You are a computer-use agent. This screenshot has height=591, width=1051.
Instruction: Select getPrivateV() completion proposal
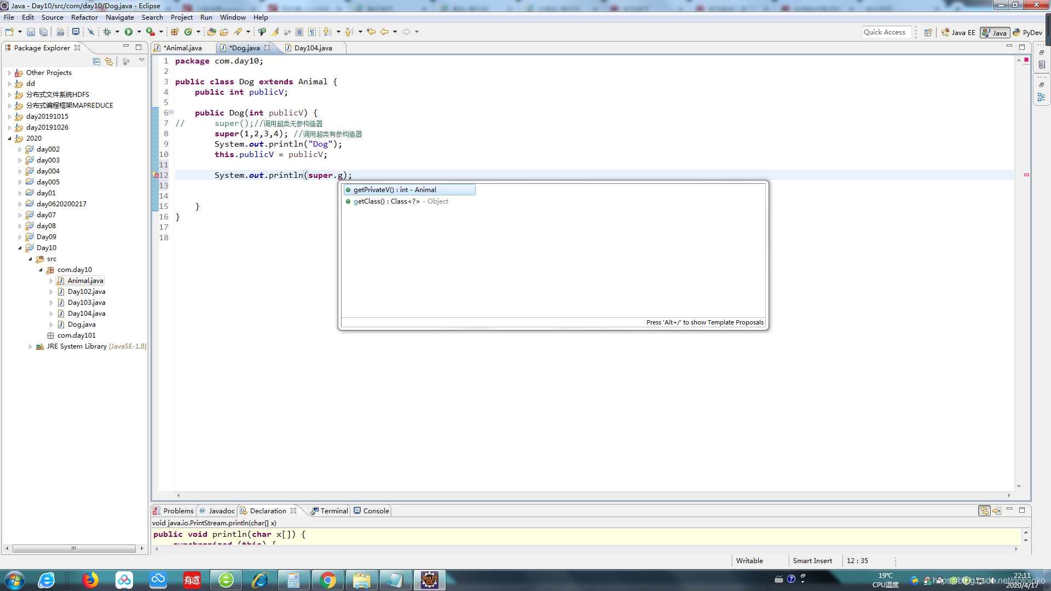coord(409,190)
